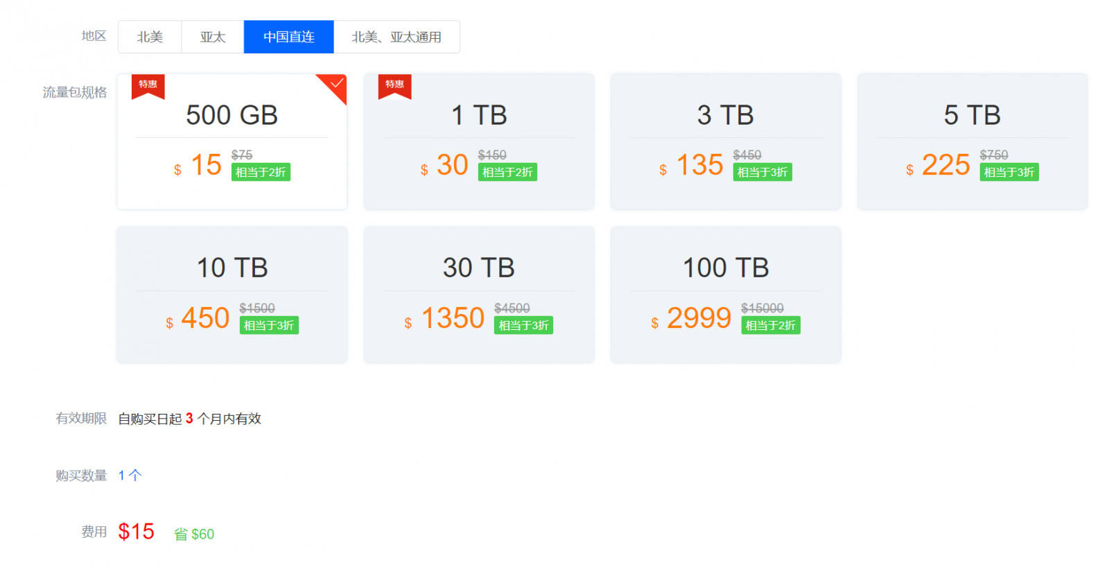Click the red checkmark corner on 500 GB

(x=335, y=85)
